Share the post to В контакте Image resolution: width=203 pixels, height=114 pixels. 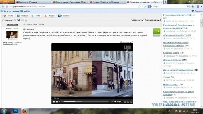[63, 16]
